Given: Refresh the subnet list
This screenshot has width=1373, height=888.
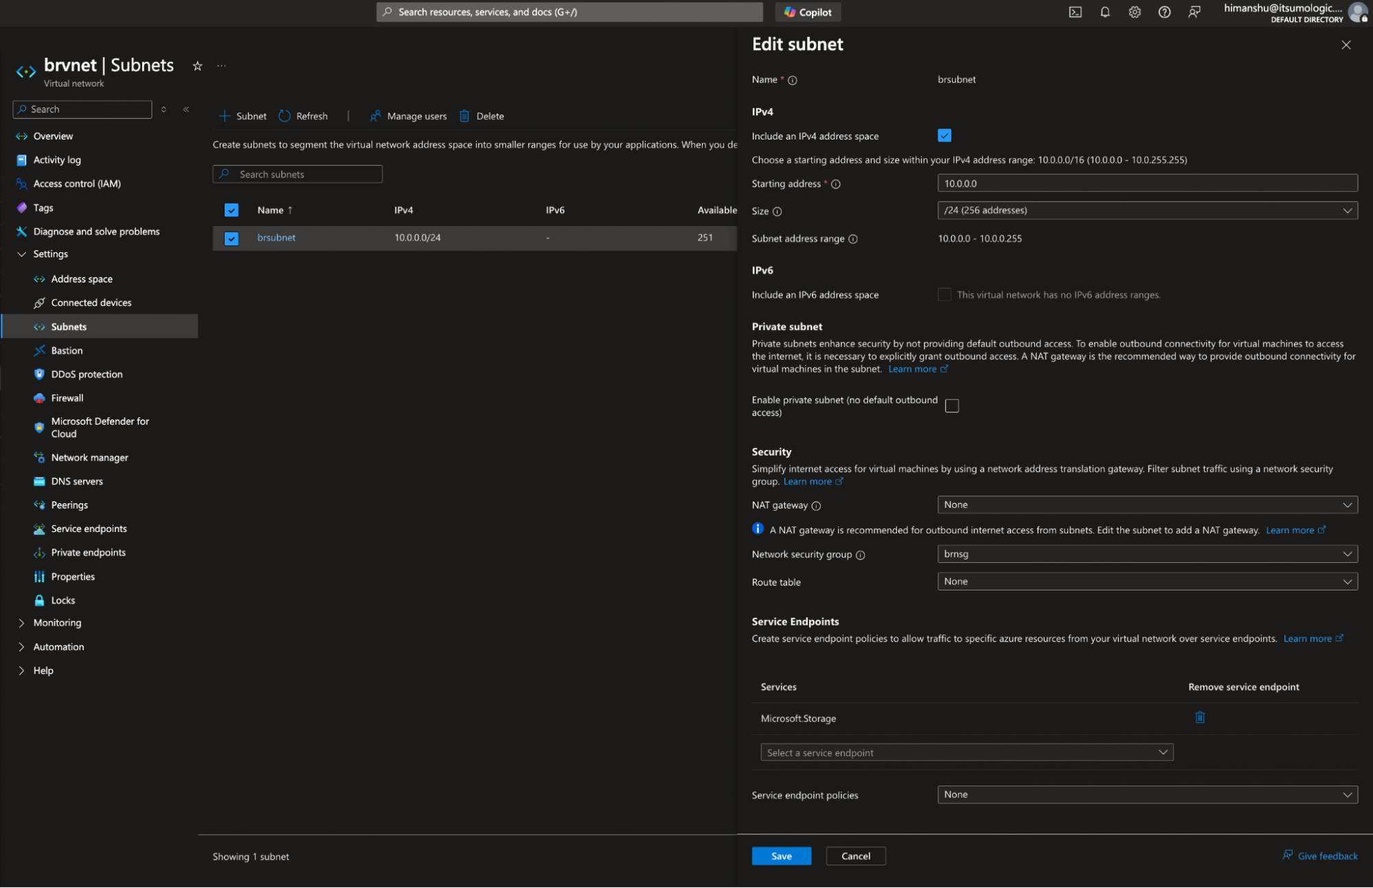Looking at the screenshot, I should [x=304, y=115].
